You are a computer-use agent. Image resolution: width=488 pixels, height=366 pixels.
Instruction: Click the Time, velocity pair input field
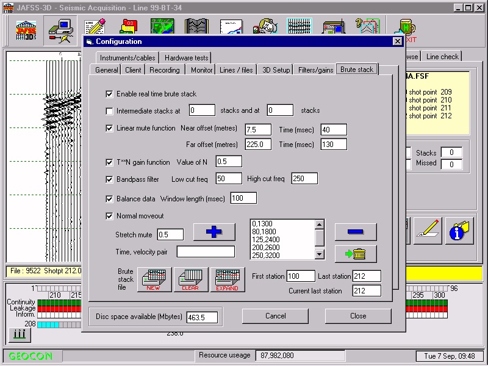(x=206, y=252)
